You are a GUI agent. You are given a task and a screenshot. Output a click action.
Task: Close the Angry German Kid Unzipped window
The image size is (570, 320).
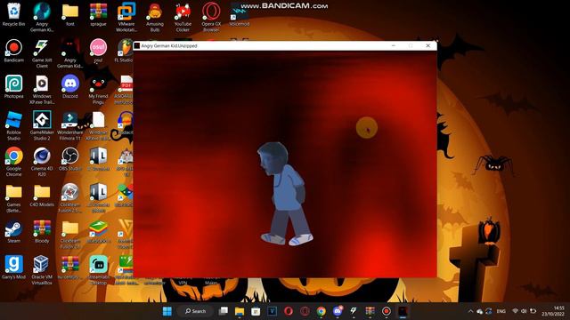coord(427,45)
